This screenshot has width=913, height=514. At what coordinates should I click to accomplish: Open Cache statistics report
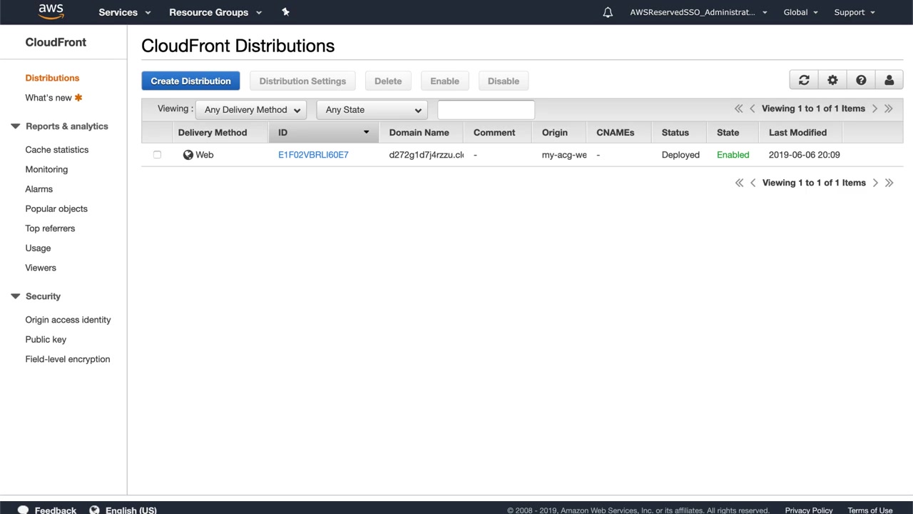click(57, 150)
